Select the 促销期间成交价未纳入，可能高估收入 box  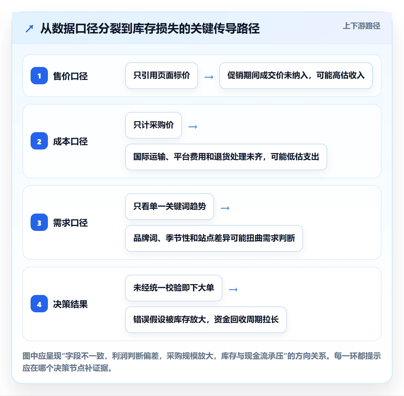(296, 76)
